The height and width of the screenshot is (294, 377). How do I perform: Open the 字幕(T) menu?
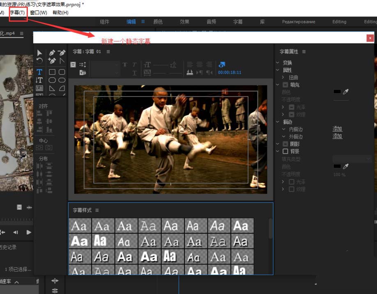click(x=17, y=13)
